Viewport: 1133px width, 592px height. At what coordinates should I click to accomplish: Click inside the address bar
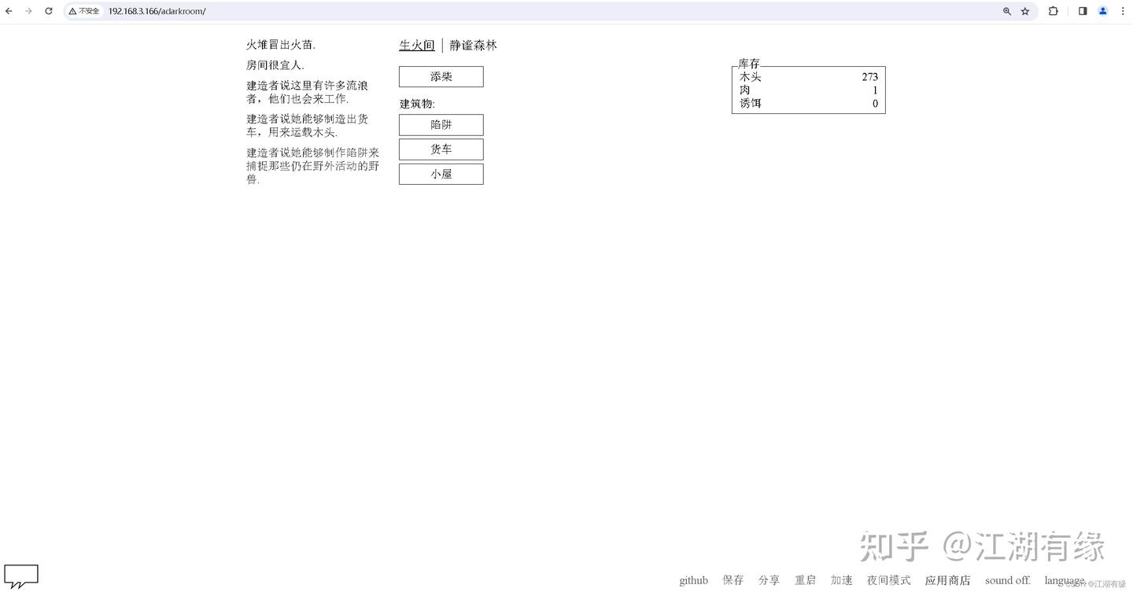157,11
